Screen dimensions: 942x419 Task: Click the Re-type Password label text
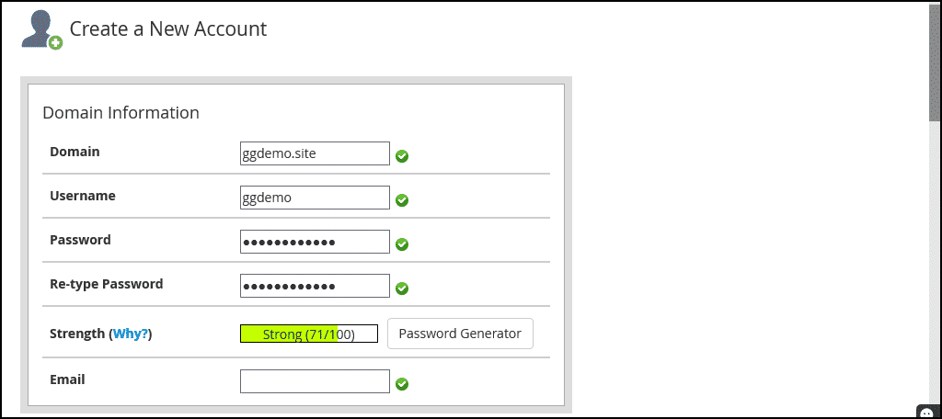coord(107,283)
